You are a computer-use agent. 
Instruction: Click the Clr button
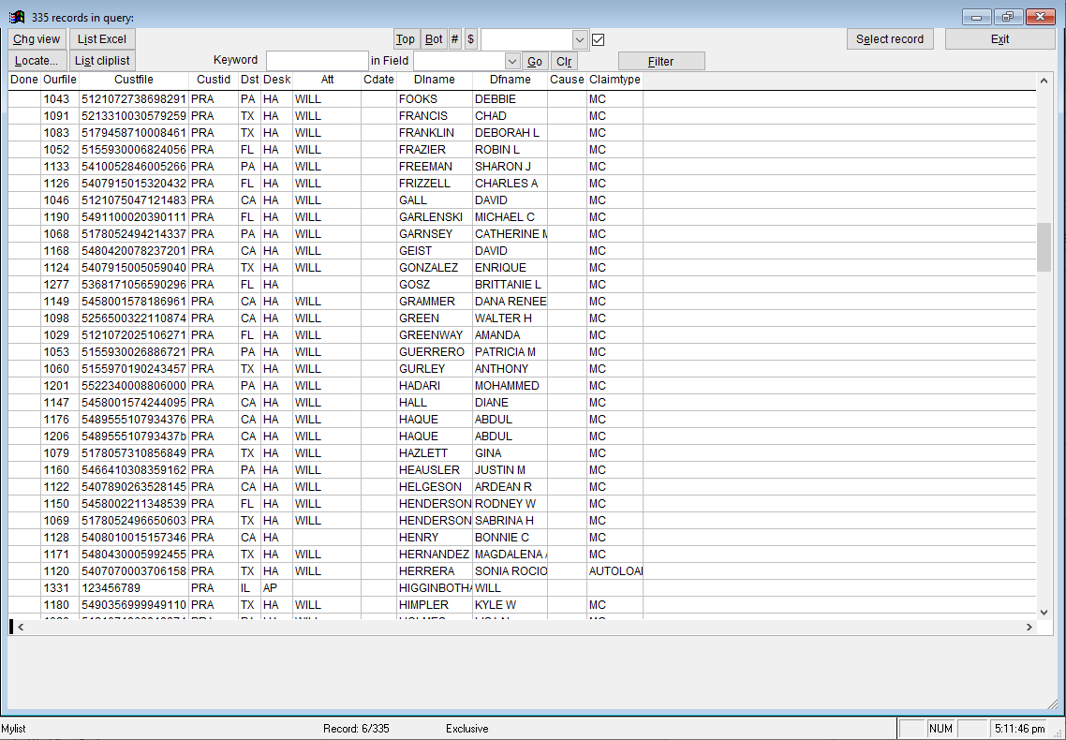tap(564, 62)
